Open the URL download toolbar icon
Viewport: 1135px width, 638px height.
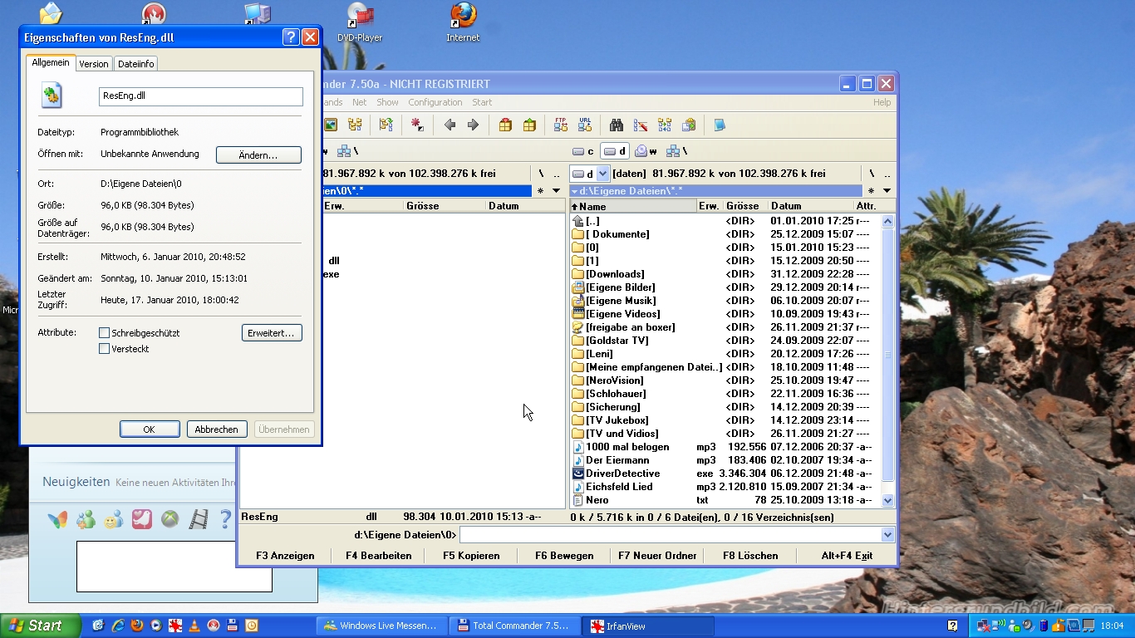tap(585, 125)
